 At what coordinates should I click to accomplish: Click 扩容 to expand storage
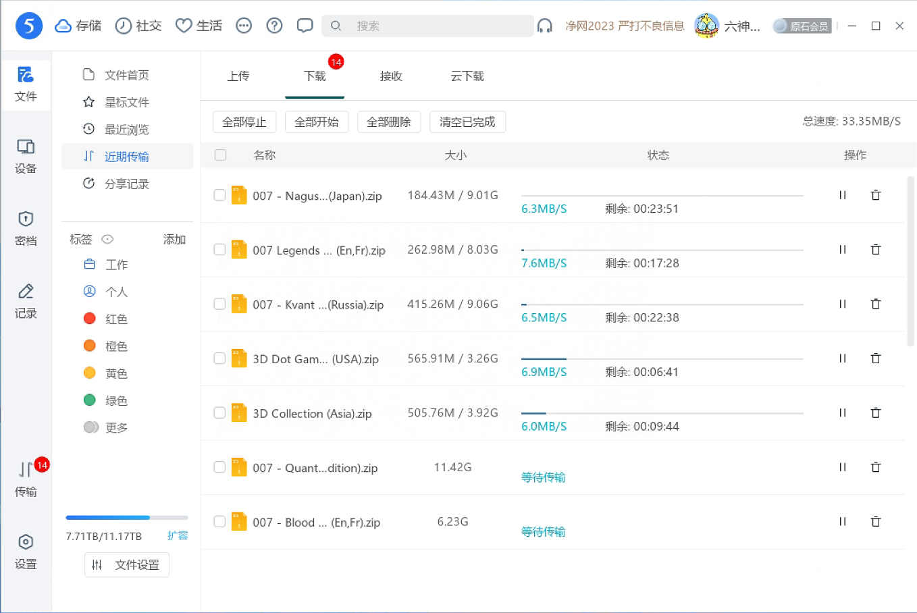[178, 535]
